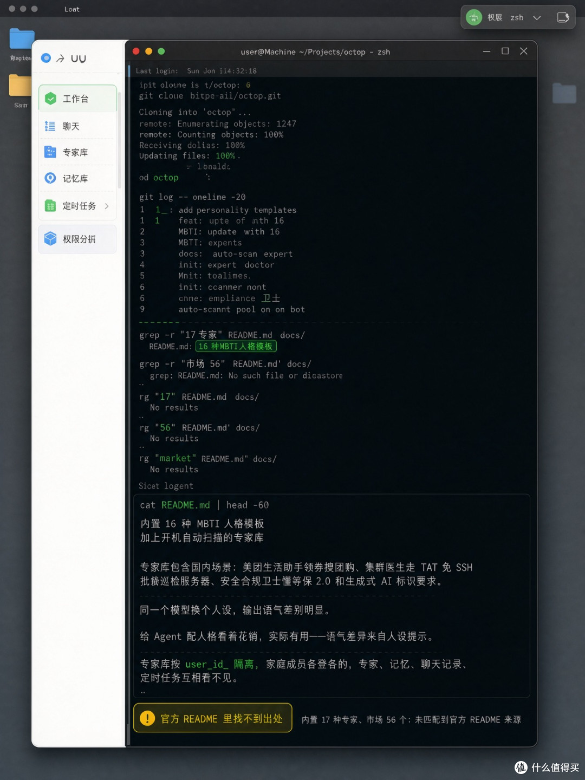The height and width of the screenshot is (780, 585).
Task: Click the 'cat README.md | head -60' command
Action: tap(204, 505)
